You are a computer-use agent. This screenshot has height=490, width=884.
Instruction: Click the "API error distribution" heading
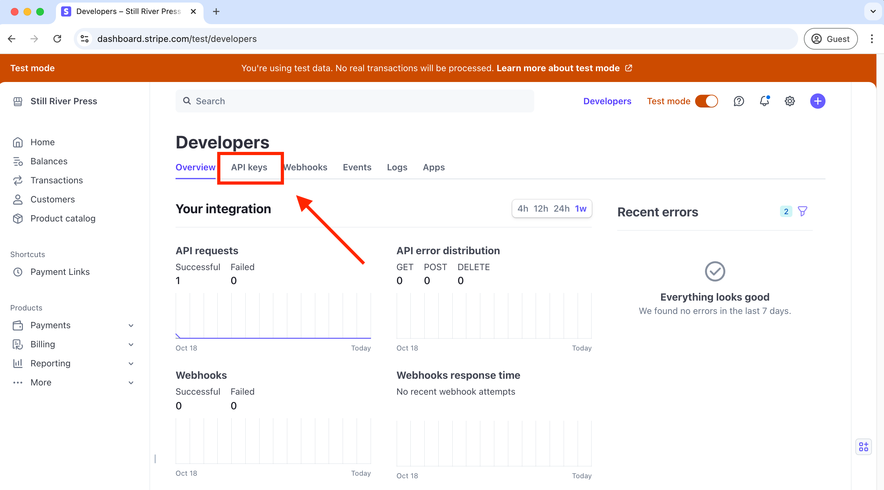[x=448, y=251]
